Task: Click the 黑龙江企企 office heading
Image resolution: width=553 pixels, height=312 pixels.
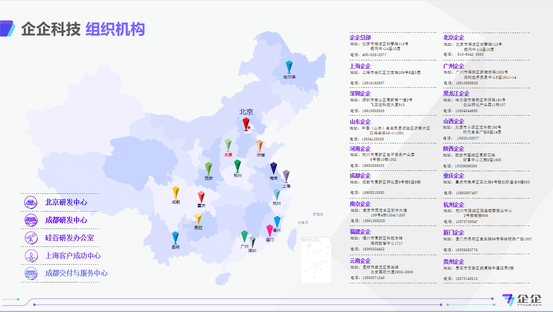Action: click(x=456, y=94)
